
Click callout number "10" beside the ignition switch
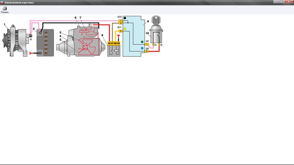pos(147,33)
